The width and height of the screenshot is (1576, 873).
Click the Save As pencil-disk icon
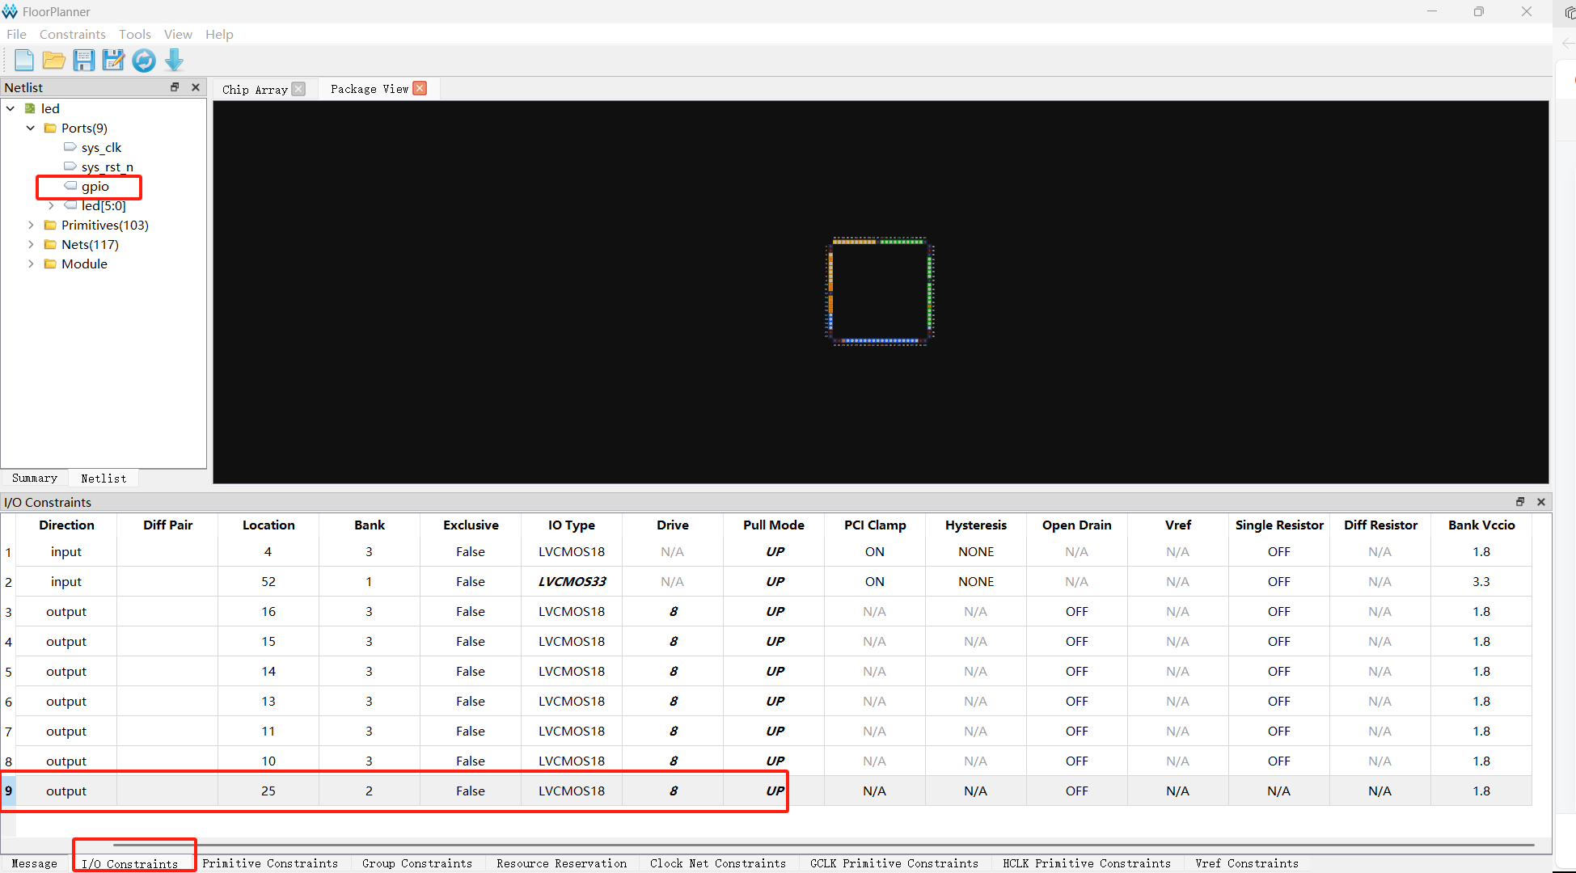click(x=113, y=61)
